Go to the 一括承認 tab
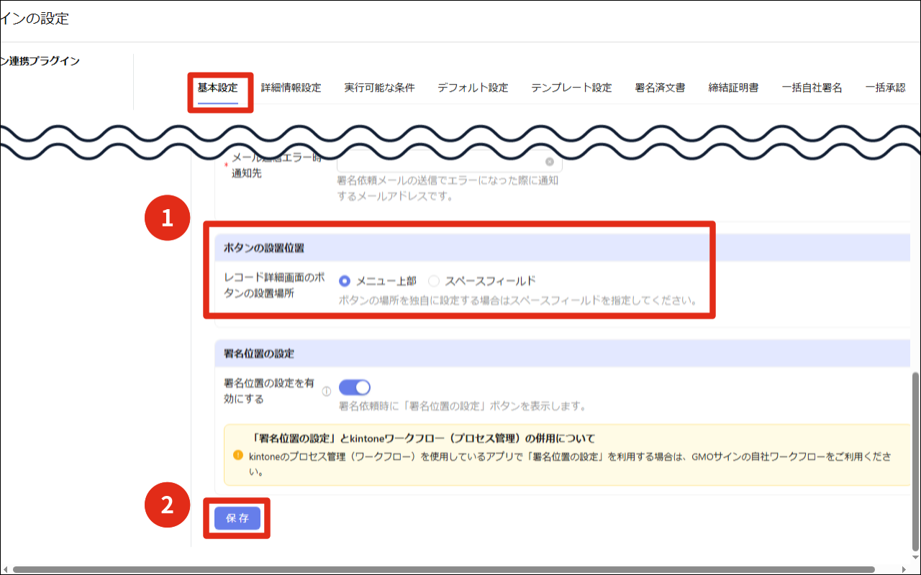 click(x=885, y=88)
